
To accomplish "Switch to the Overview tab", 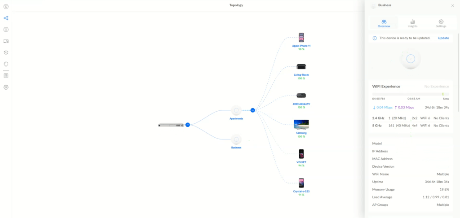I will (384, 23).
